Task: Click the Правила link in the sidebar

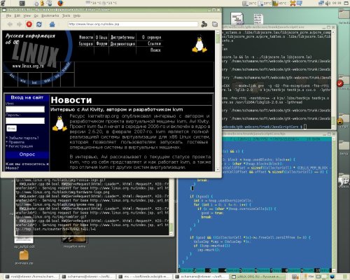Action: click(16, 142)
